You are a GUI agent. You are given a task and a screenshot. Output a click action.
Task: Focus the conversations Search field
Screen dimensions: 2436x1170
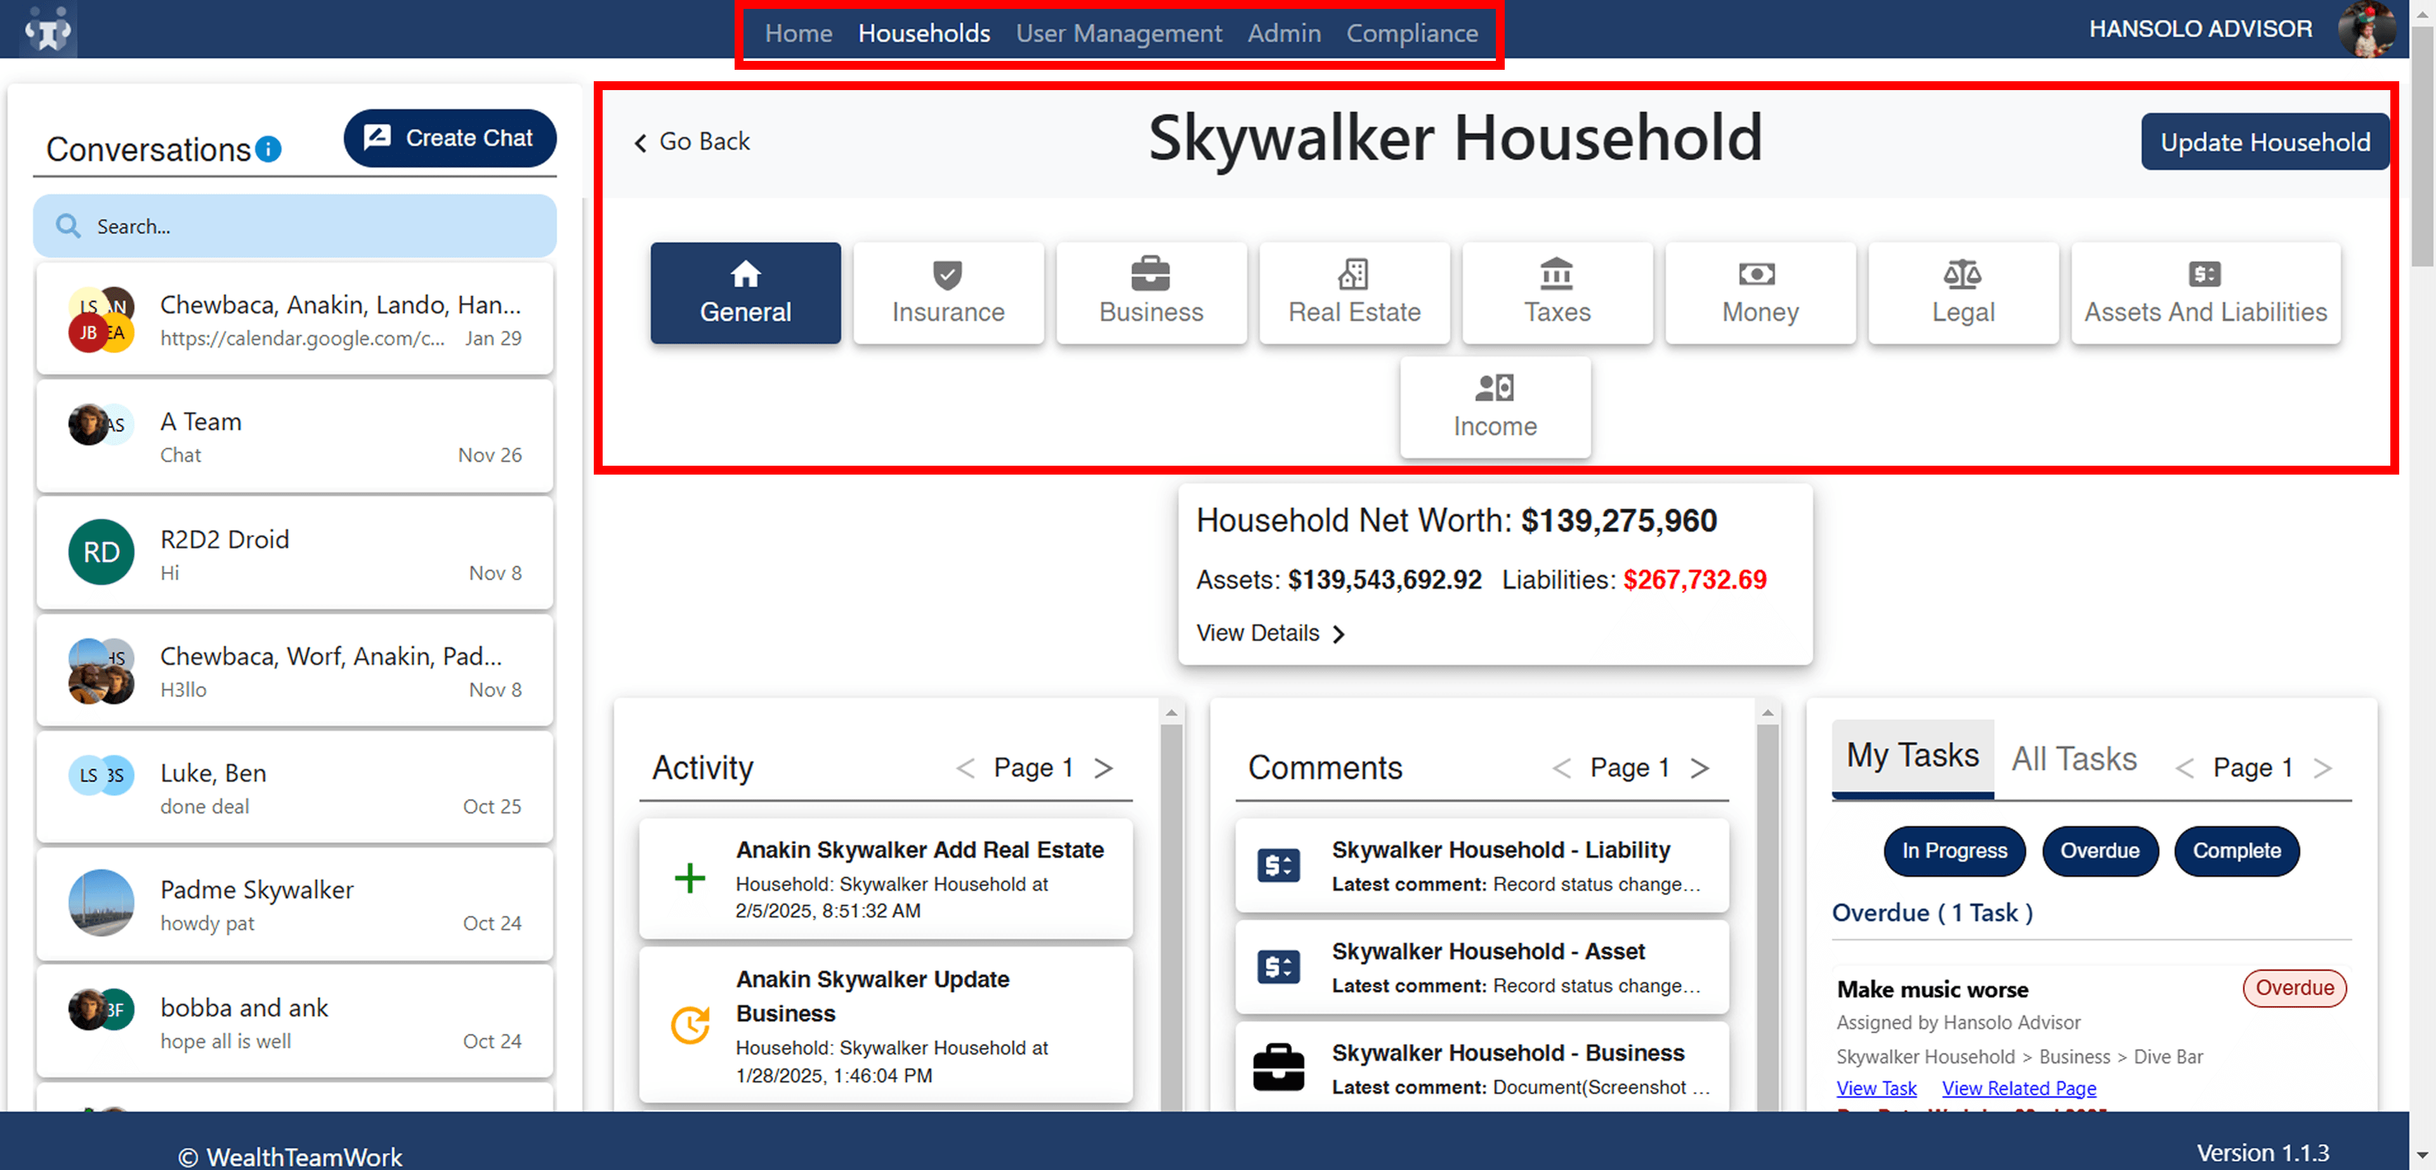pyautogui.click(x=295, y=226)
